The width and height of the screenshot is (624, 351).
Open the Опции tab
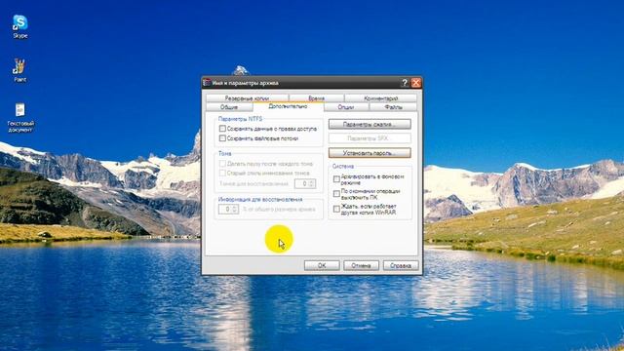pyautogui.click(x=346, y=107)
